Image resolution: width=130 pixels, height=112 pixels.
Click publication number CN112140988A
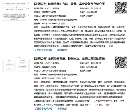coord(52,8)
